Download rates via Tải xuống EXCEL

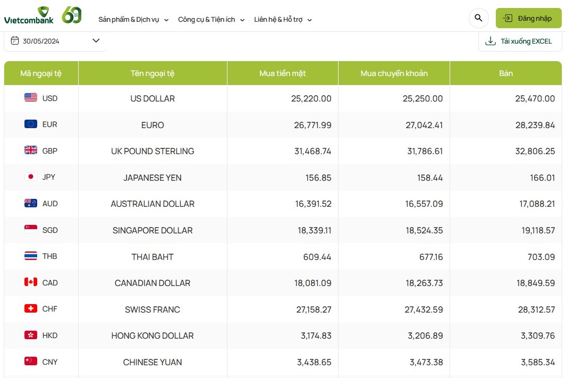[520, 41]
